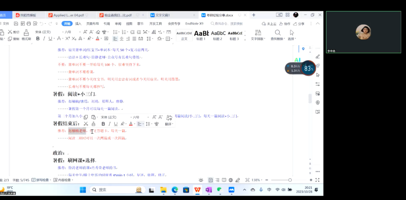Click the Share (分享) button in the top right

pyautogui.click(x=299, y=24)
